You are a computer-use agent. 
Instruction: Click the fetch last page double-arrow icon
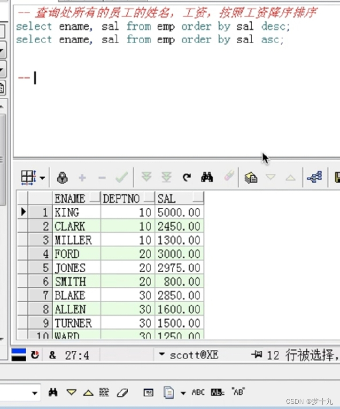click(166, 177)
